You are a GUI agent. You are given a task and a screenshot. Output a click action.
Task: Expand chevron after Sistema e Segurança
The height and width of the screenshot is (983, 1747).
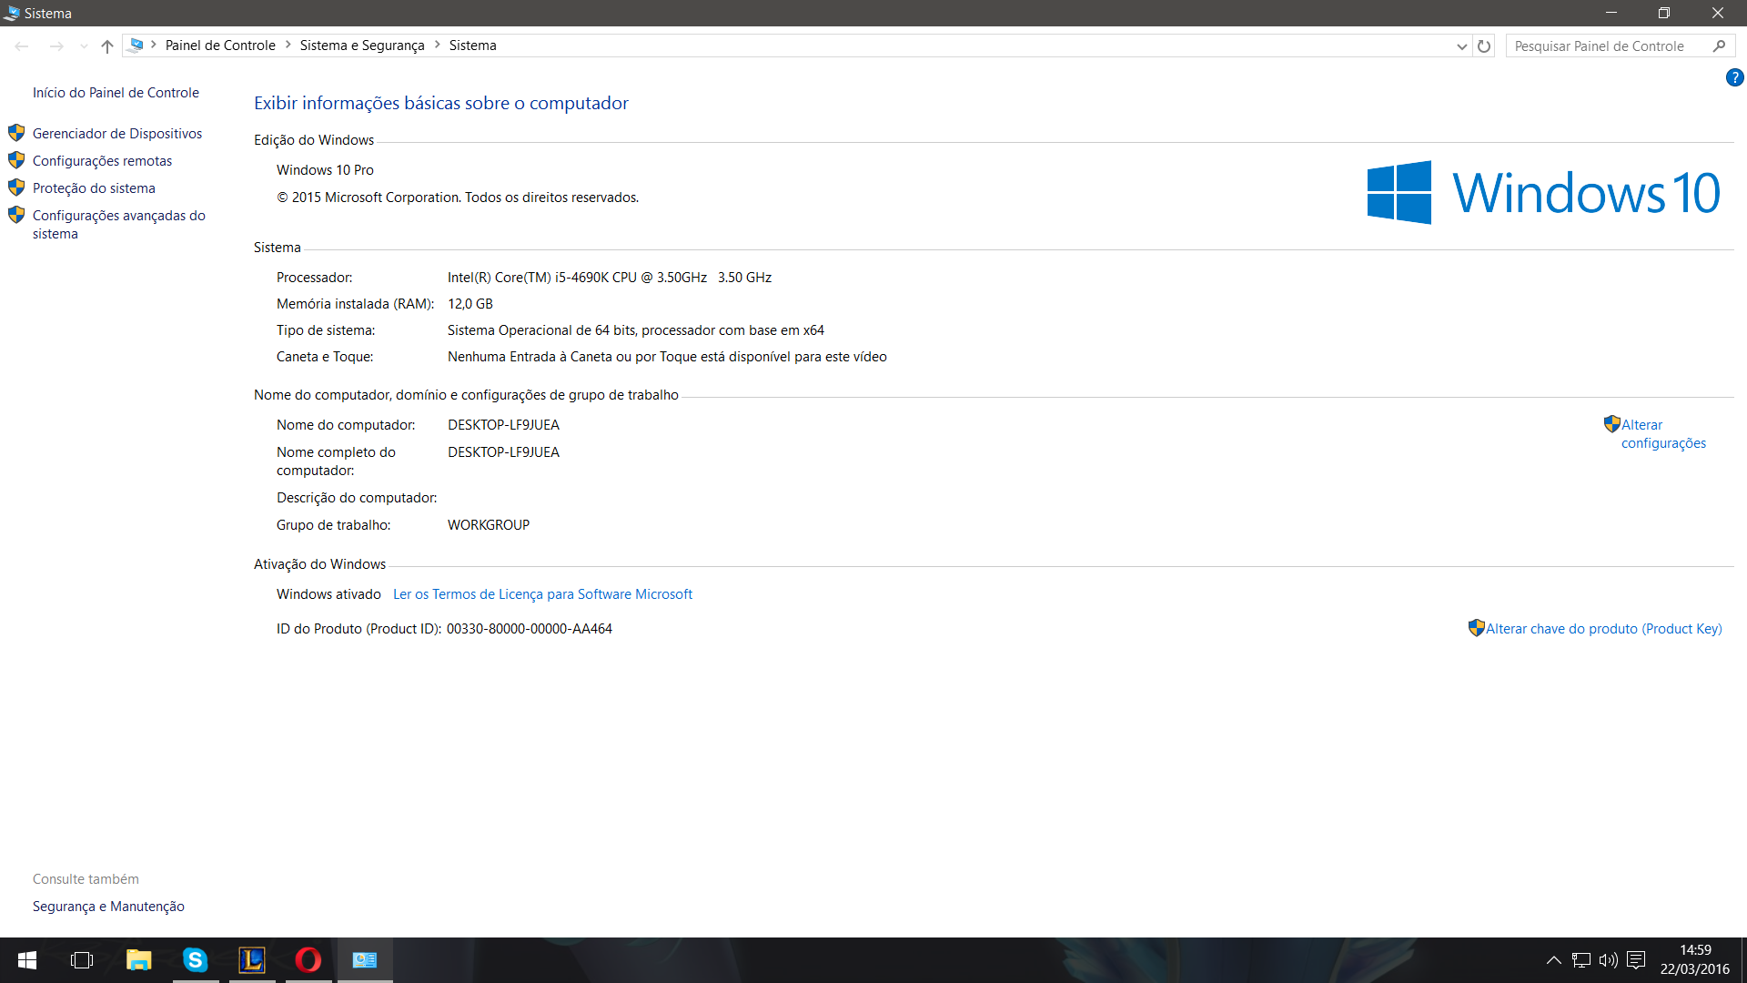point(437,45)
